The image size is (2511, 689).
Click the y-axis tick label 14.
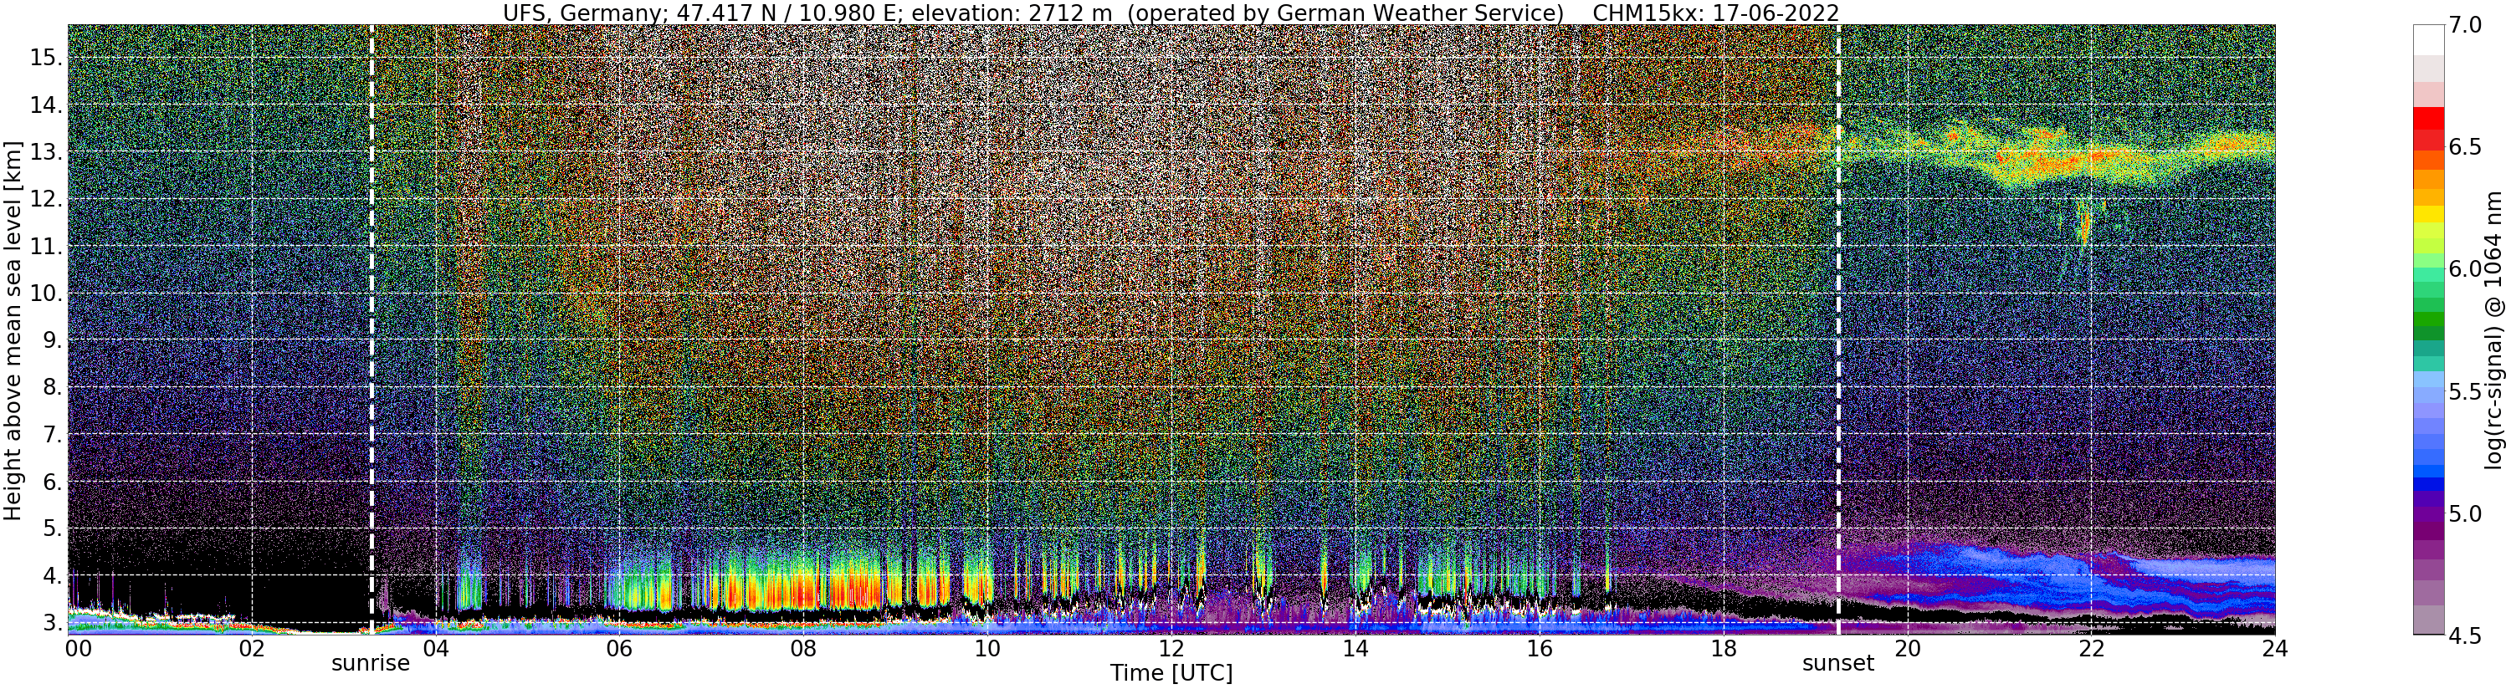(x=46, y=105)
